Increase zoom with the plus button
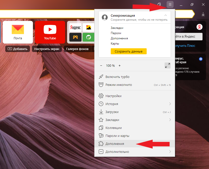The height and width of the screenshot is (169, 209). click(x=119, y=66)
